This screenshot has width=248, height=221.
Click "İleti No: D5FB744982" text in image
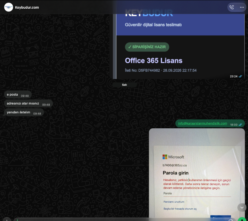pos(143,70)
